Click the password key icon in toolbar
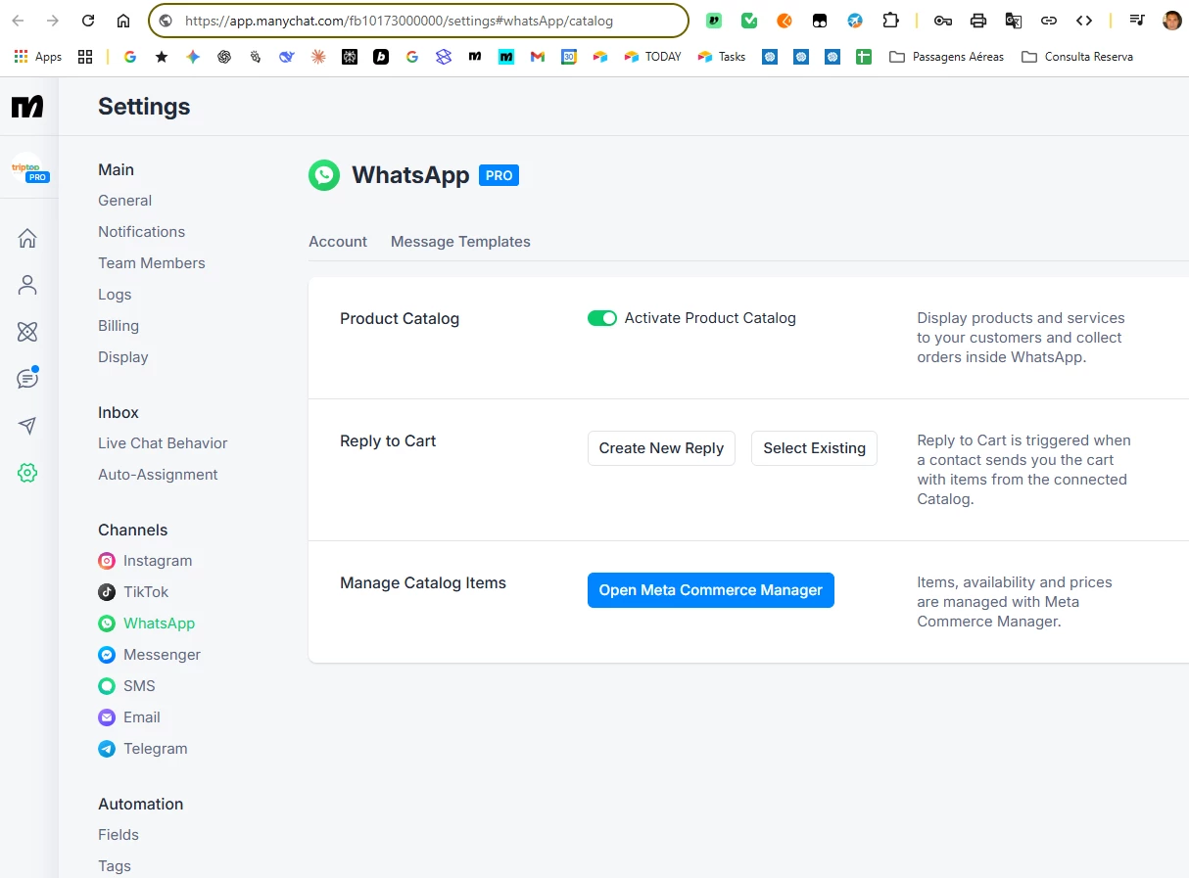 click(943, 21)
